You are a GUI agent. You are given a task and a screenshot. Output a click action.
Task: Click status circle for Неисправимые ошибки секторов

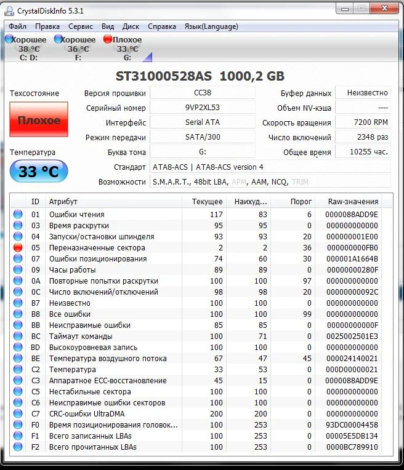(18, 402)
